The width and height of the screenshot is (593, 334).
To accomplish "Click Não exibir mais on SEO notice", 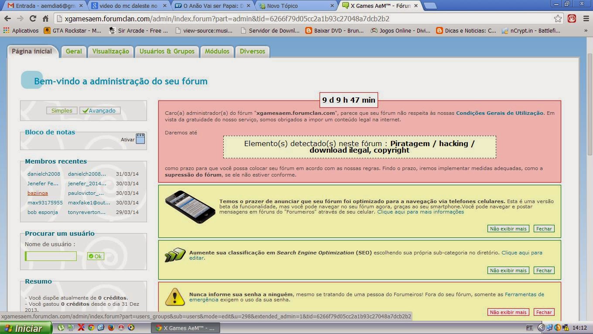I will (x=508, y=271).
